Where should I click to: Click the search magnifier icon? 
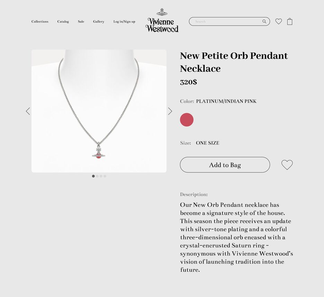(264, 21)
